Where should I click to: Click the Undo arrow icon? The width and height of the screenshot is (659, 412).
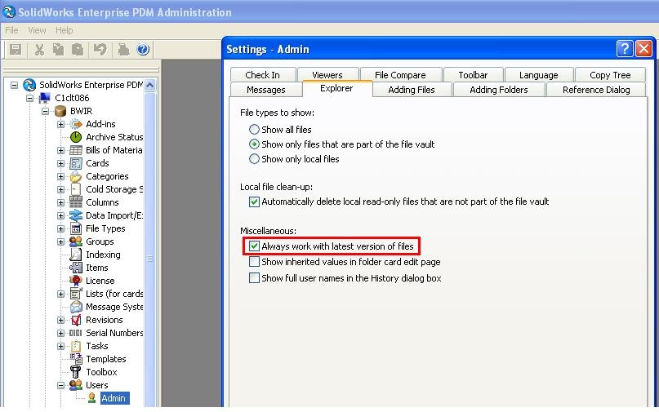(x=100, y=50)
